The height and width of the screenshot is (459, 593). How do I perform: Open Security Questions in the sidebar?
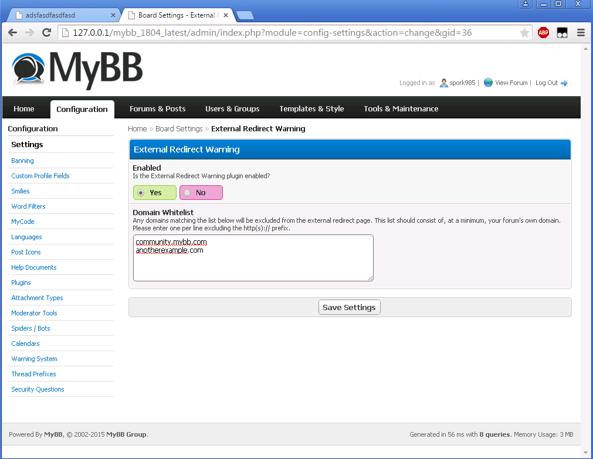pos(38,389)
